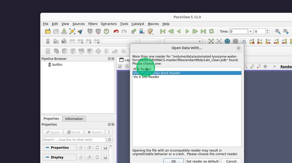This screenshot has height=163, width=292.
Task: Click the properties help question mark button
Action: coord(109,132)
